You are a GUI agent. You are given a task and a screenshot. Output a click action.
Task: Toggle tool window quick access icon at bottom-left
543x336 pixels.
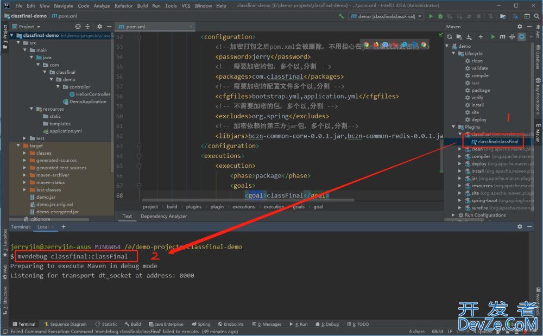[4, 332]
